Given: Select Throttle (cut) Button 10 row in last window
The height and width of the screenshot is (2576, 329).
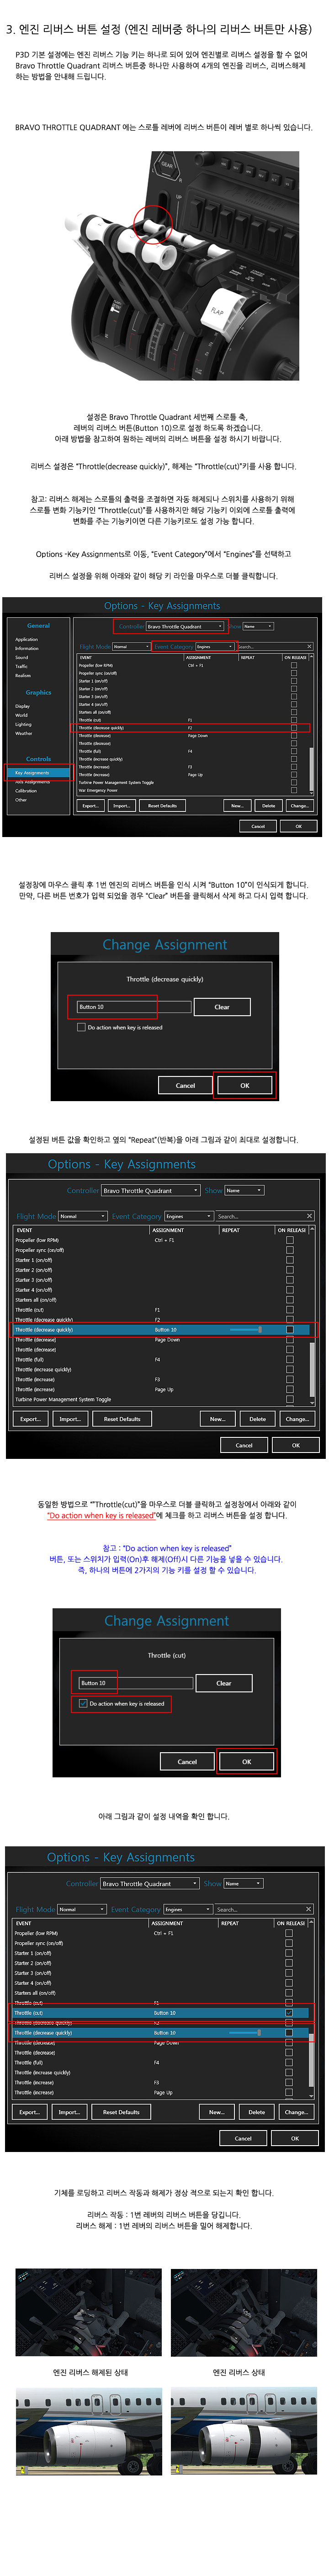Looking at the screenshot, I should (x=160, y=2012).
